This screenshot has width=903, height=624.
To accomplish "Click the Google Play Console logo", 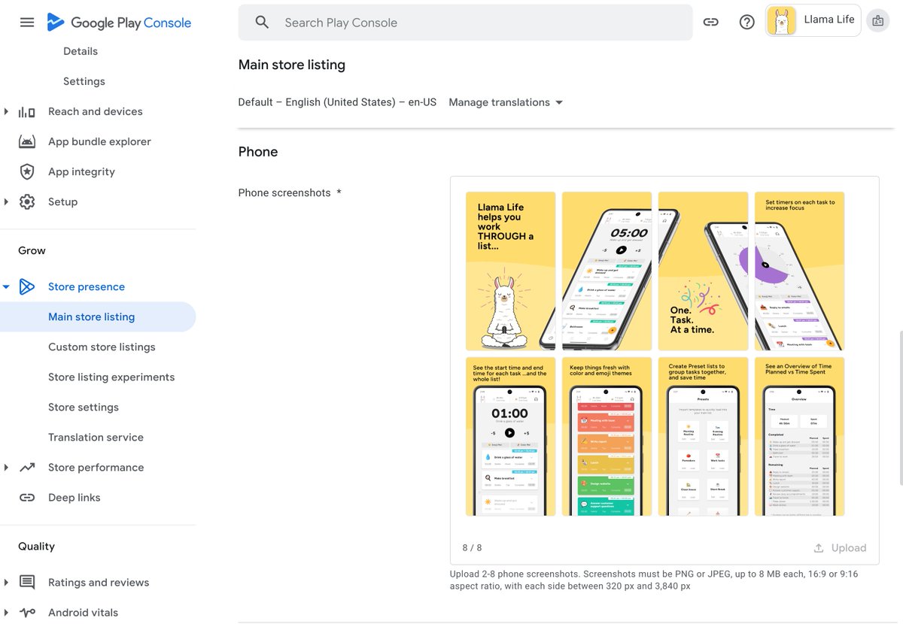I will 119,23.
